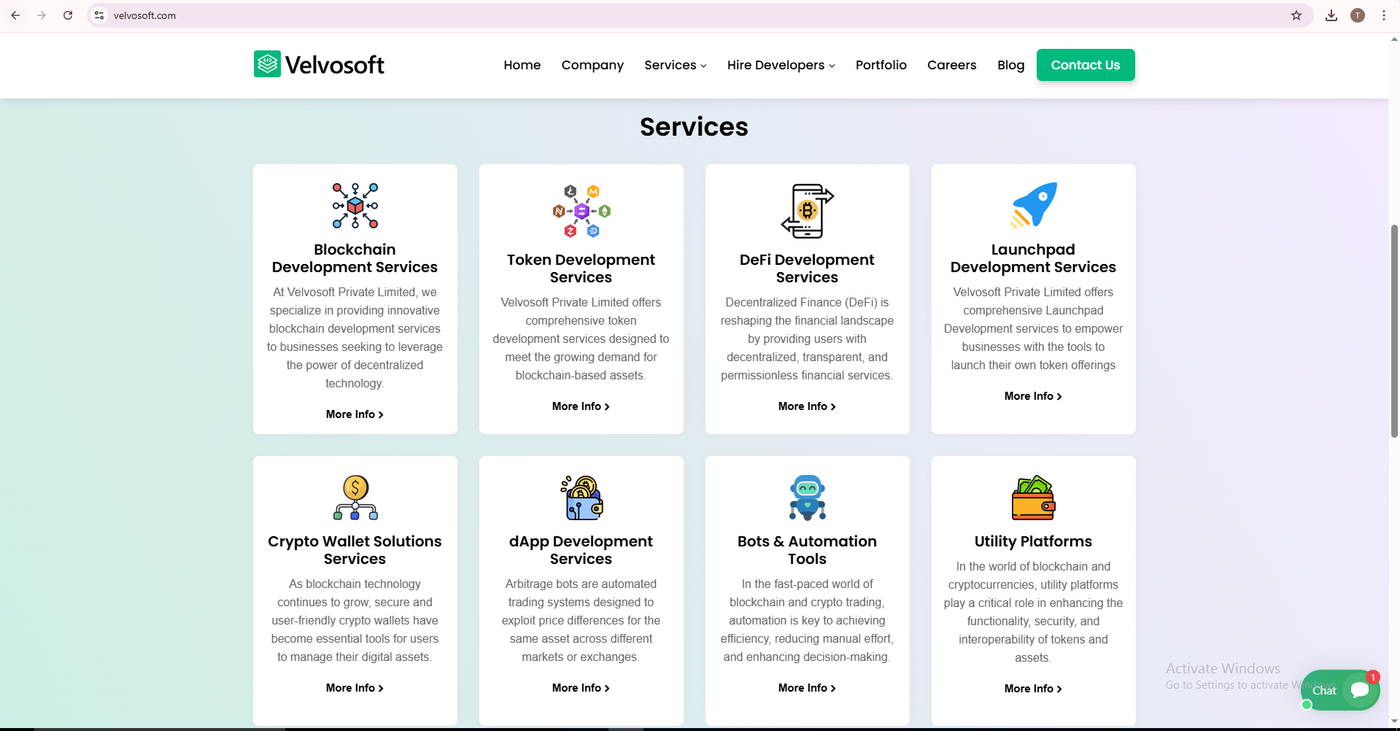
Task: Click More Info under DeFi Development Services
Action: click(x=808, y=406)
